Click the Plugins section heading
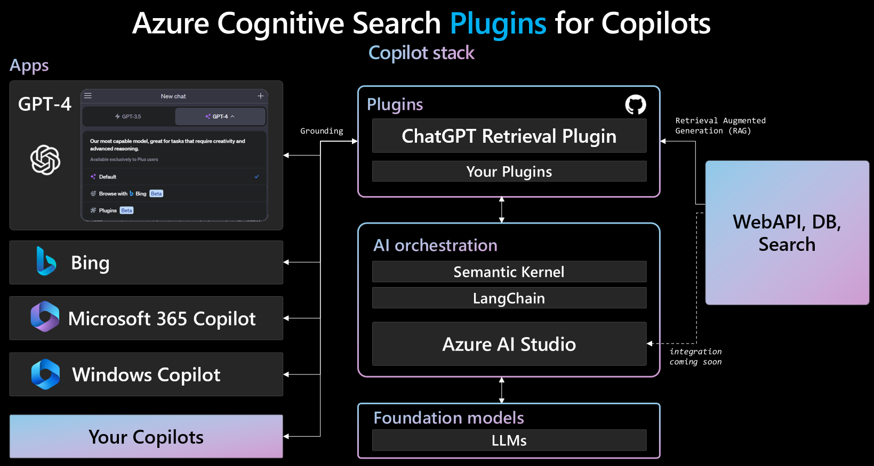 (395, 104)
